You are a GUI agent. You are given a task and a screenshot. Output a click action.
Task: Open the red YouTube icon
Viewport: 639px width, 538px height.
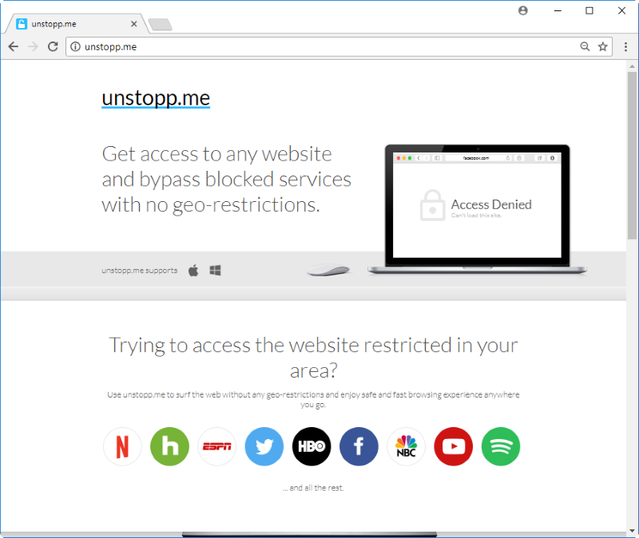pyautogui.click(x=453, y=446)
